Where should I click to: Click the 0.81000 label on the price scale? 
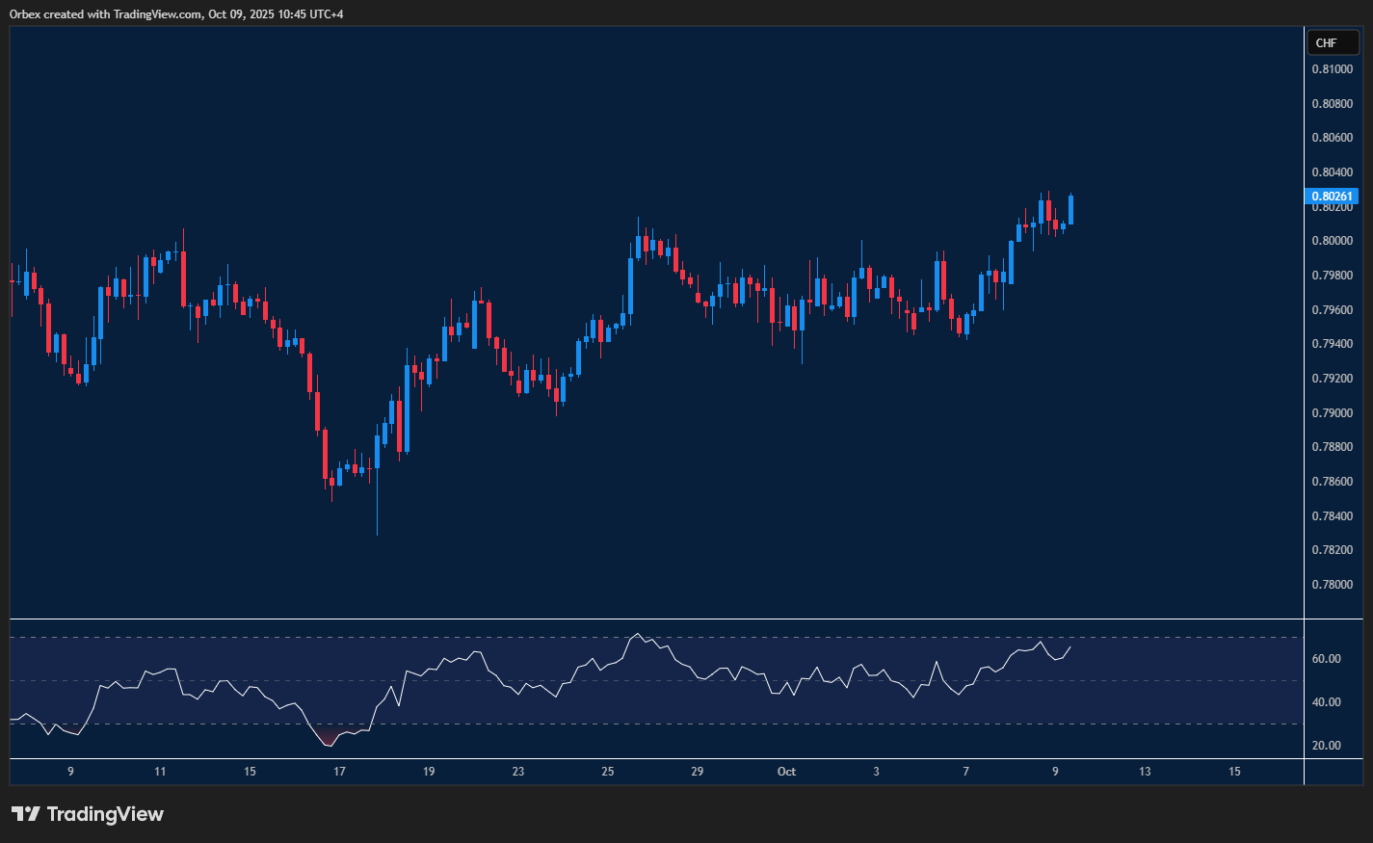(x=1333, y=68)
